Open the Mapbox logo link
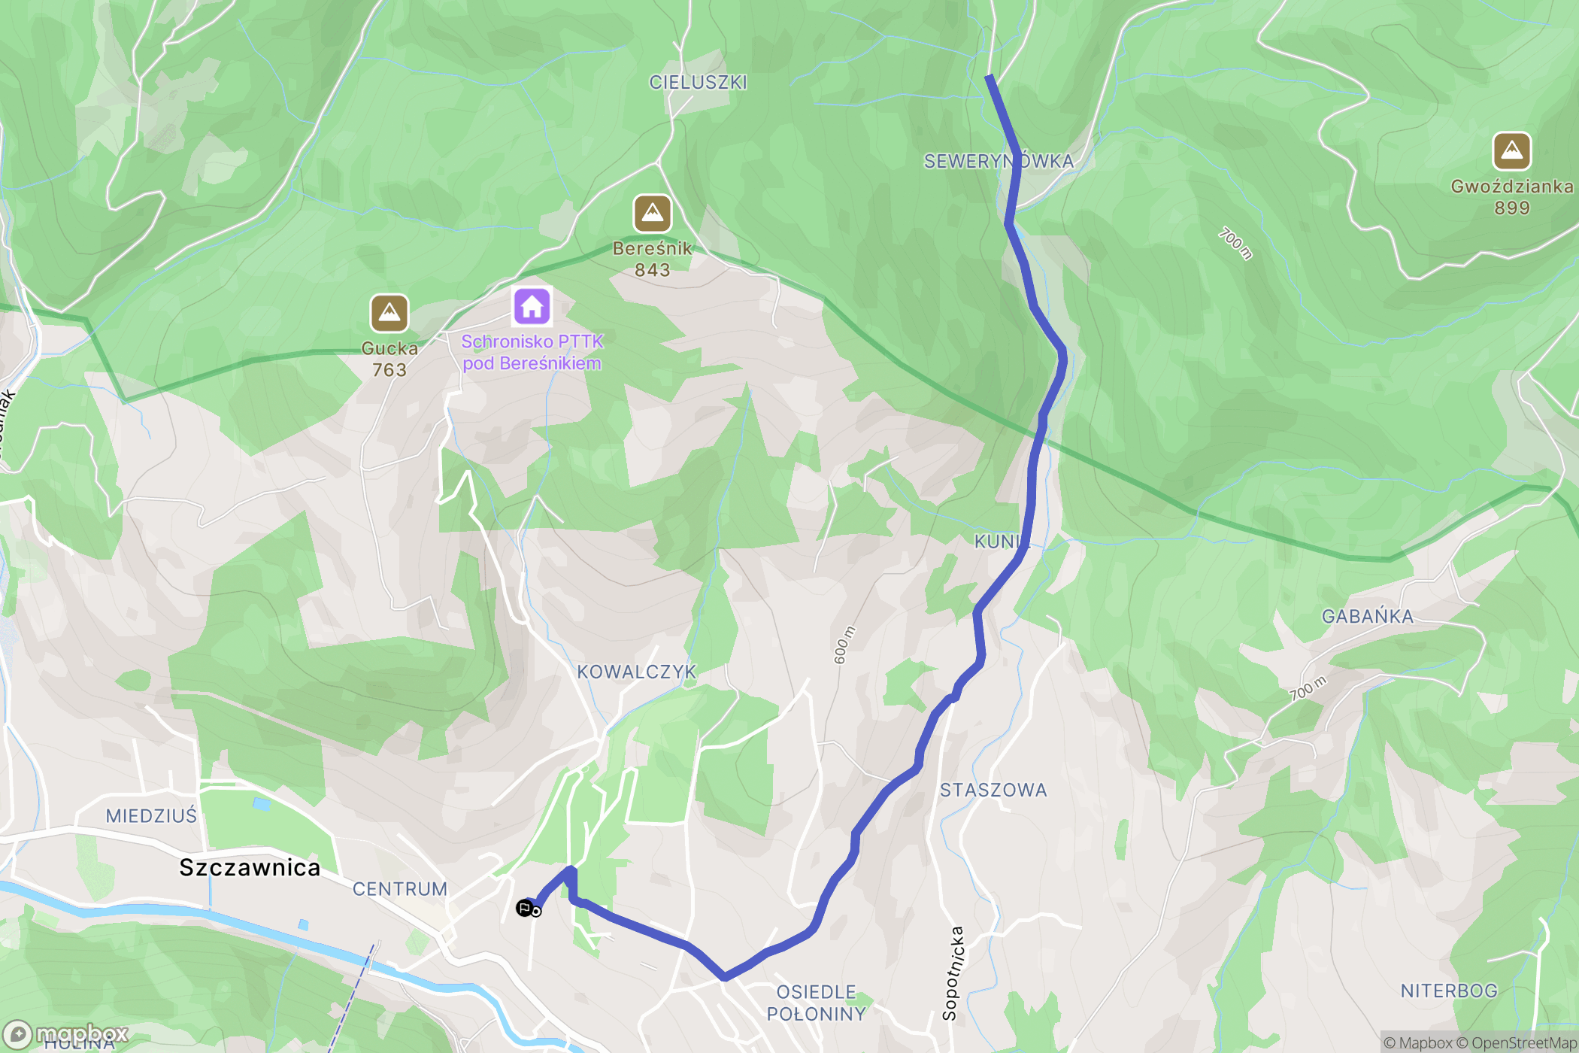The height and width of the screenshot is (1053, 1579). [x=66, y=1034]
